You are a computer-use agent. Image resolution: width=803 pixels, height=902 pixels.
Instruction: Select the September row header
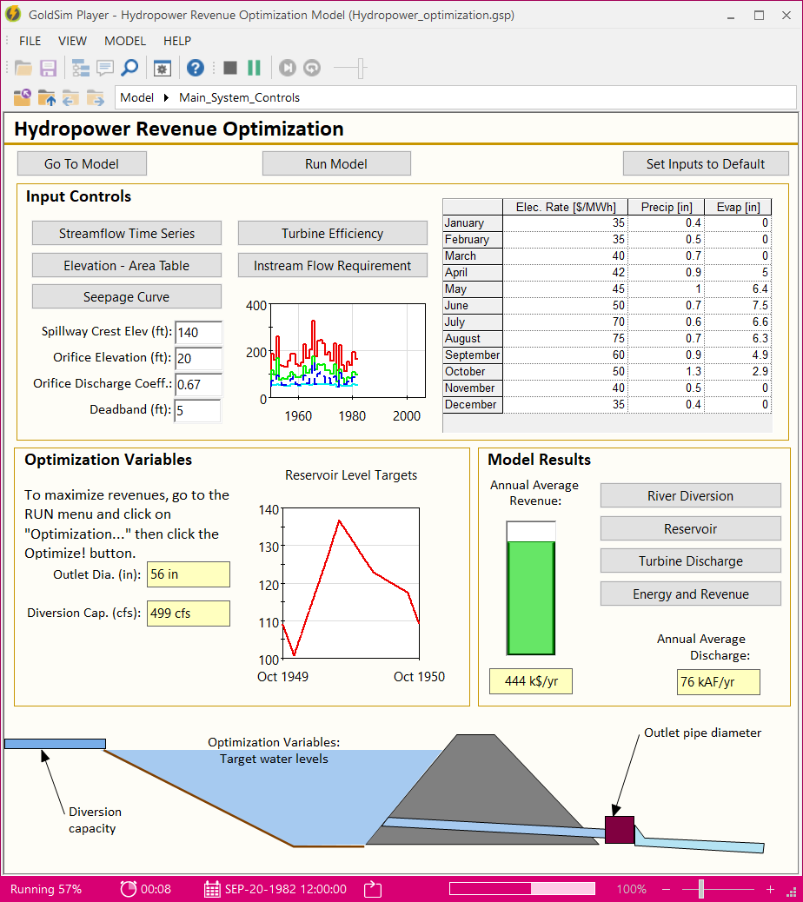[x=473, y=355]
